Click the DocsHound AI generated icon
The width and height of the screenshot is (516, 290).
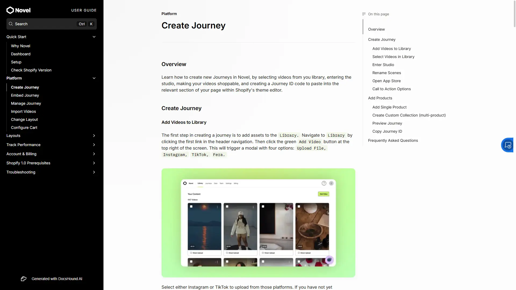23,279
